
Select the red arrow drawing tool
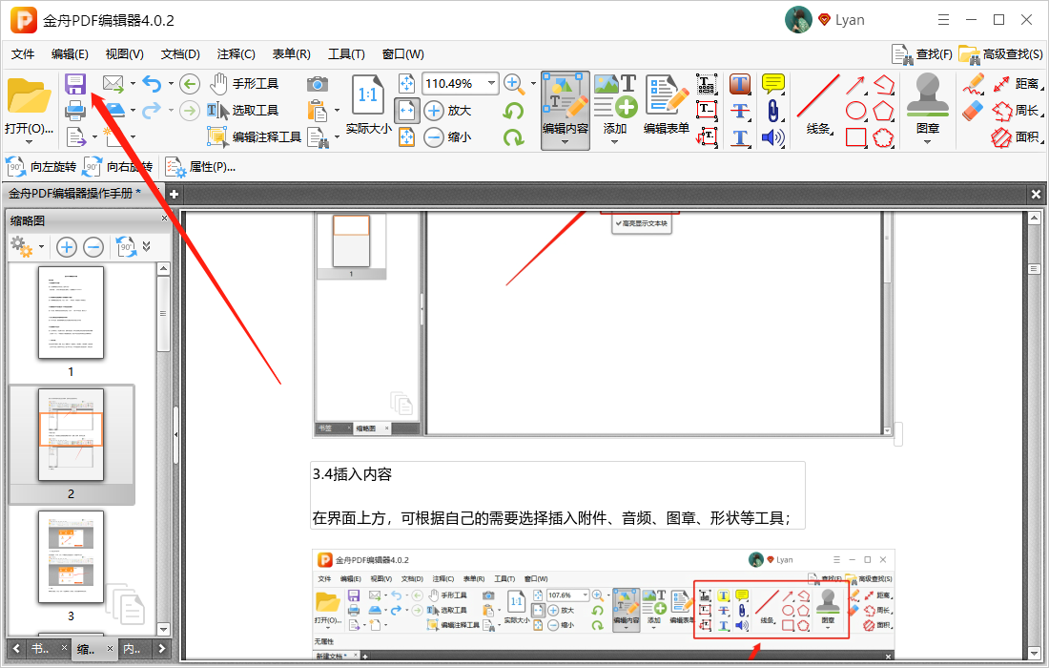(855, 85)
